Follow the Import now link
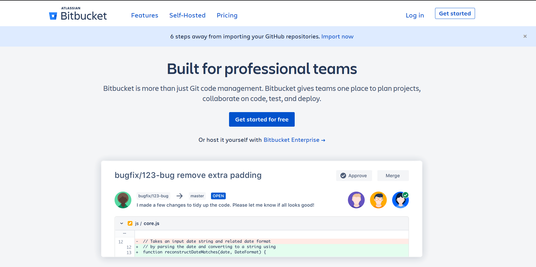This screenshot has width=536, height=267. pos(337,36)
